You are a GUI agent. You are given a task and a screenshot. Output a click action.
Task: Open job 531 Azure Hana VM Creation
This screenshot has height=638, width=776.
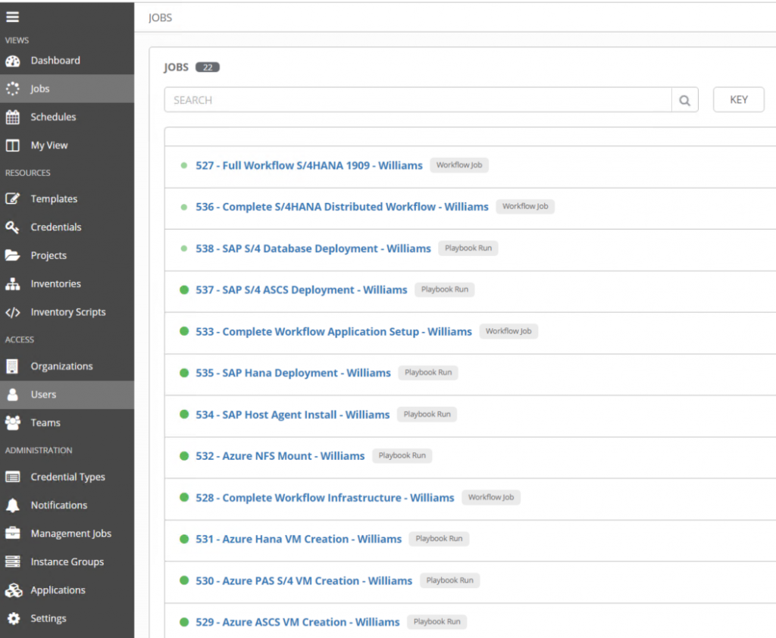click(x=299, y=539)
